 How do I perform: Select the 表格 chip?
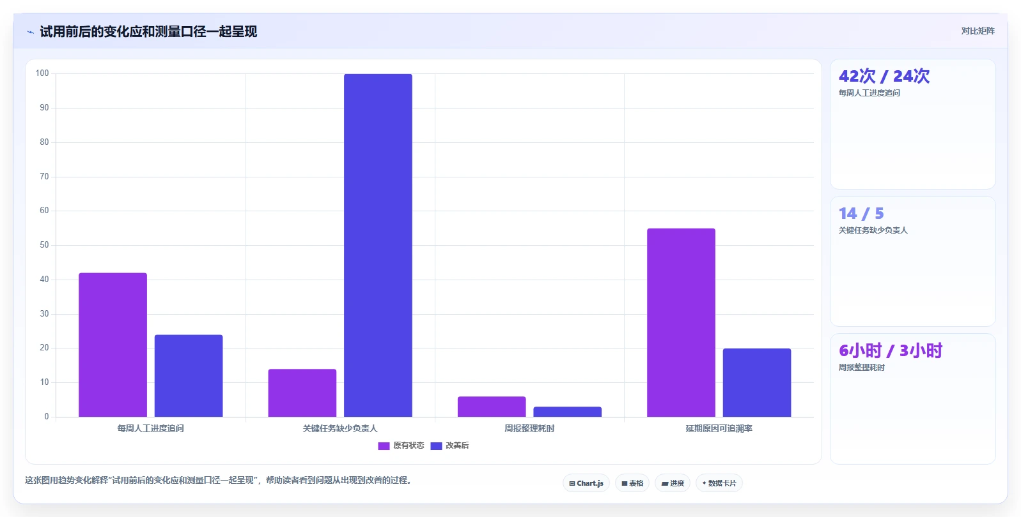coord(632,483)
